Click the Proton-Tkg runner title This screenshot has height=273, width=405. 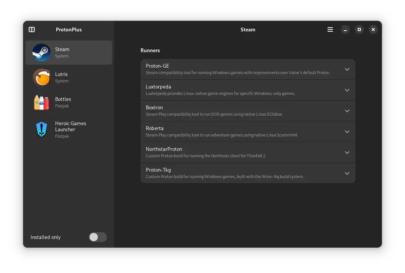coord(158,170)
